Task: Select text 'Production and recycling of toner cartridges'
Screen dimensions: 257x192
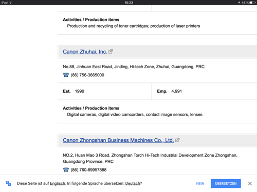Action: tap(108, 26)
